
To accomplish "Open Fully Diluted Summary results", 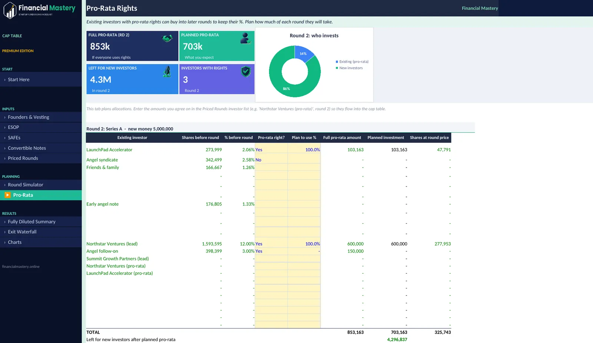I will click(41, 222).
